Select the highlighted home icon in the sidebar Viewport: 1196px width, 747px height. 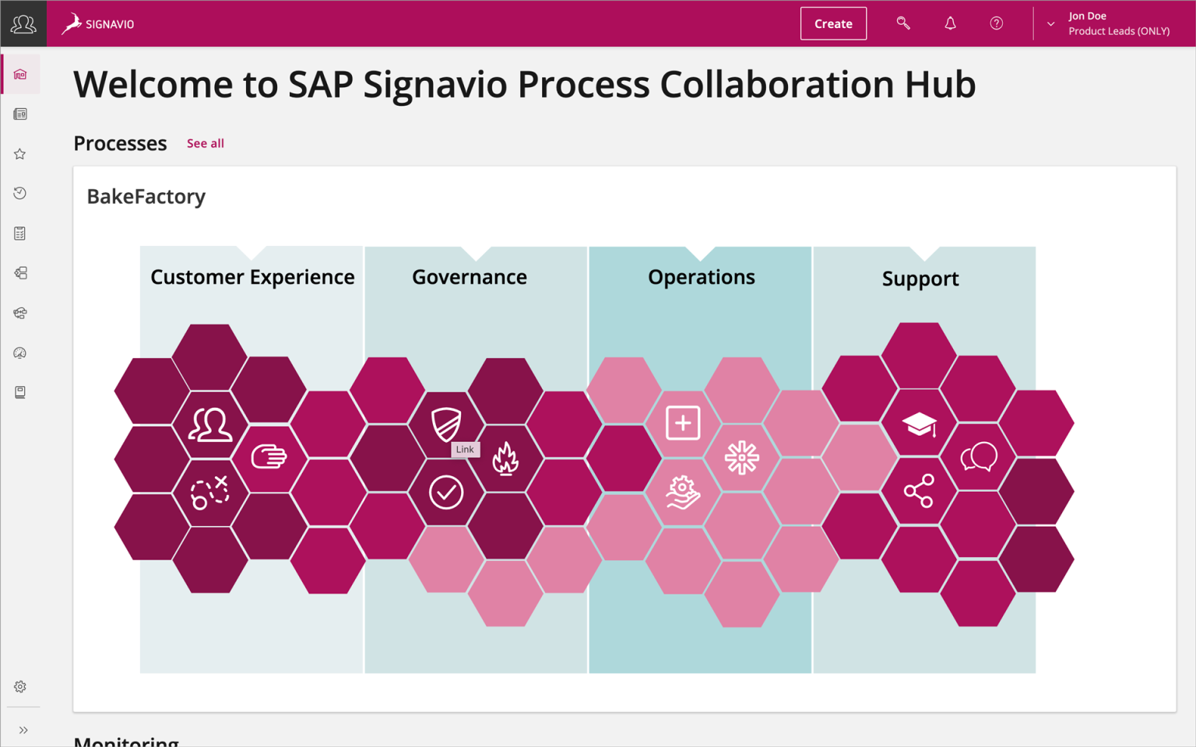point(19,74)
